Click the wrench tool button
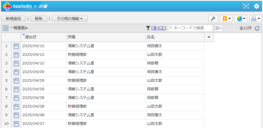The width and height of the screenshot is (263, 128). click(213, 19)
